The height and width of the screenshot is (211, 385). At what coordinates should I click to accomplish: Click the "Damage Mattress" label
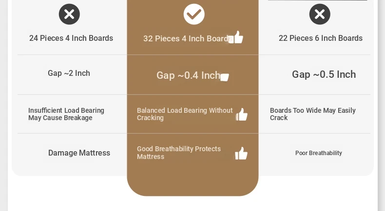pyautogui.click(x=79, y=153)
